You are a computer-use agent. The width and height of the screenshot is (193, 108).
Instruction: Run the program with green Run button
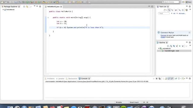pyautogui.click(x=27, y=2)
